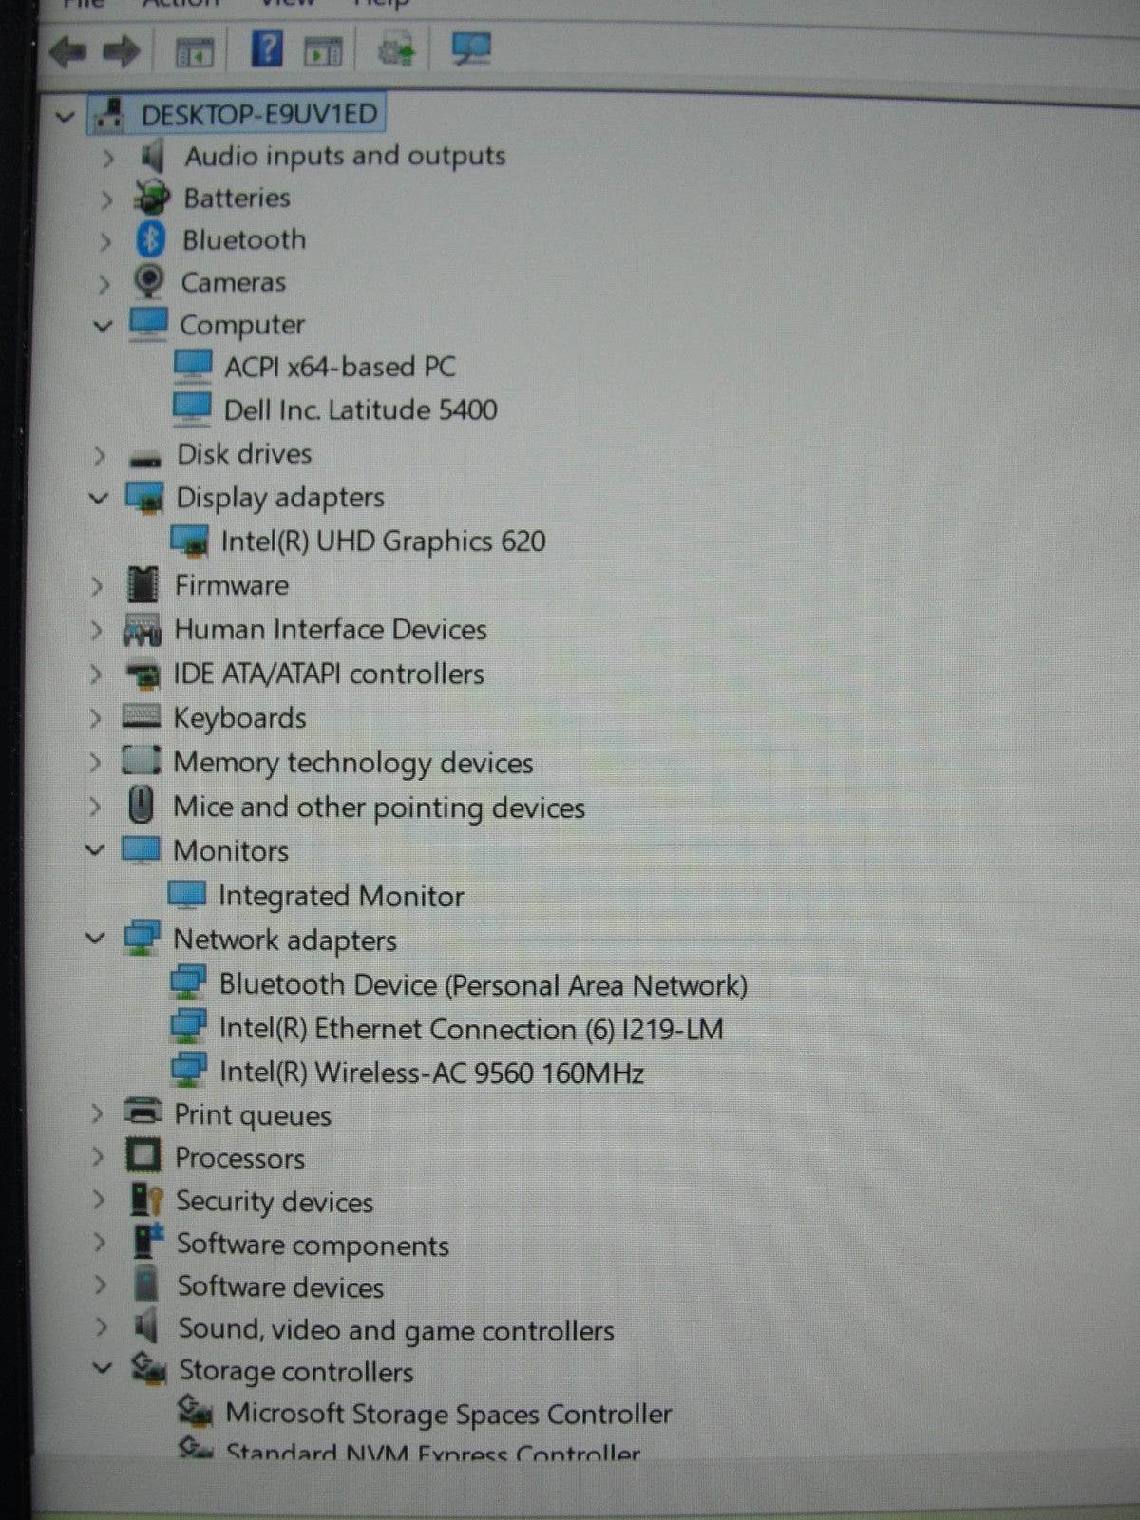The image size is (1140, 1520).
Task: Collapse the Network adapters category
Action: 95,939
